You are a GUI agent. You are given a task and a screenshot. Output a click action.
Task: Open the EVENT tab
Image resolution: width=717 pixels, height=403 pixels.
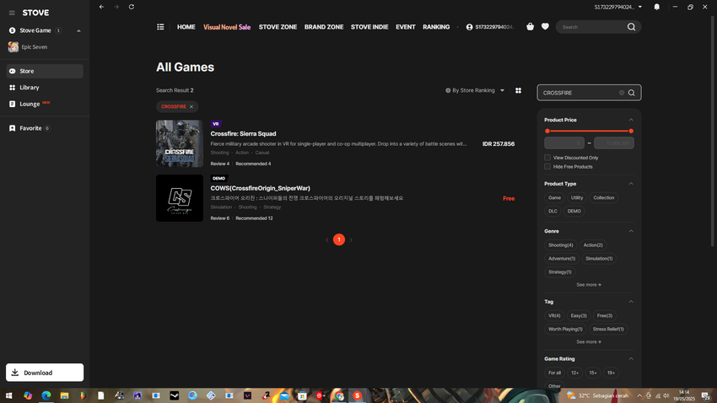click(406, 27)
